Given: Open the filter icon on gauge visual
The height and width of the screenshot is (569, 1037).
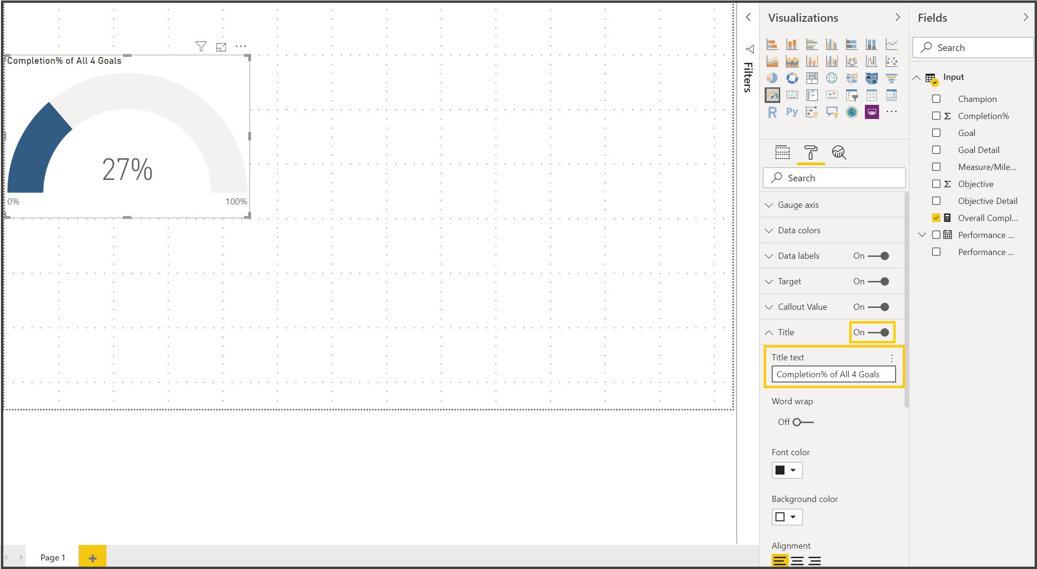Looking at the screenshot, I should [x=201, y=46].
